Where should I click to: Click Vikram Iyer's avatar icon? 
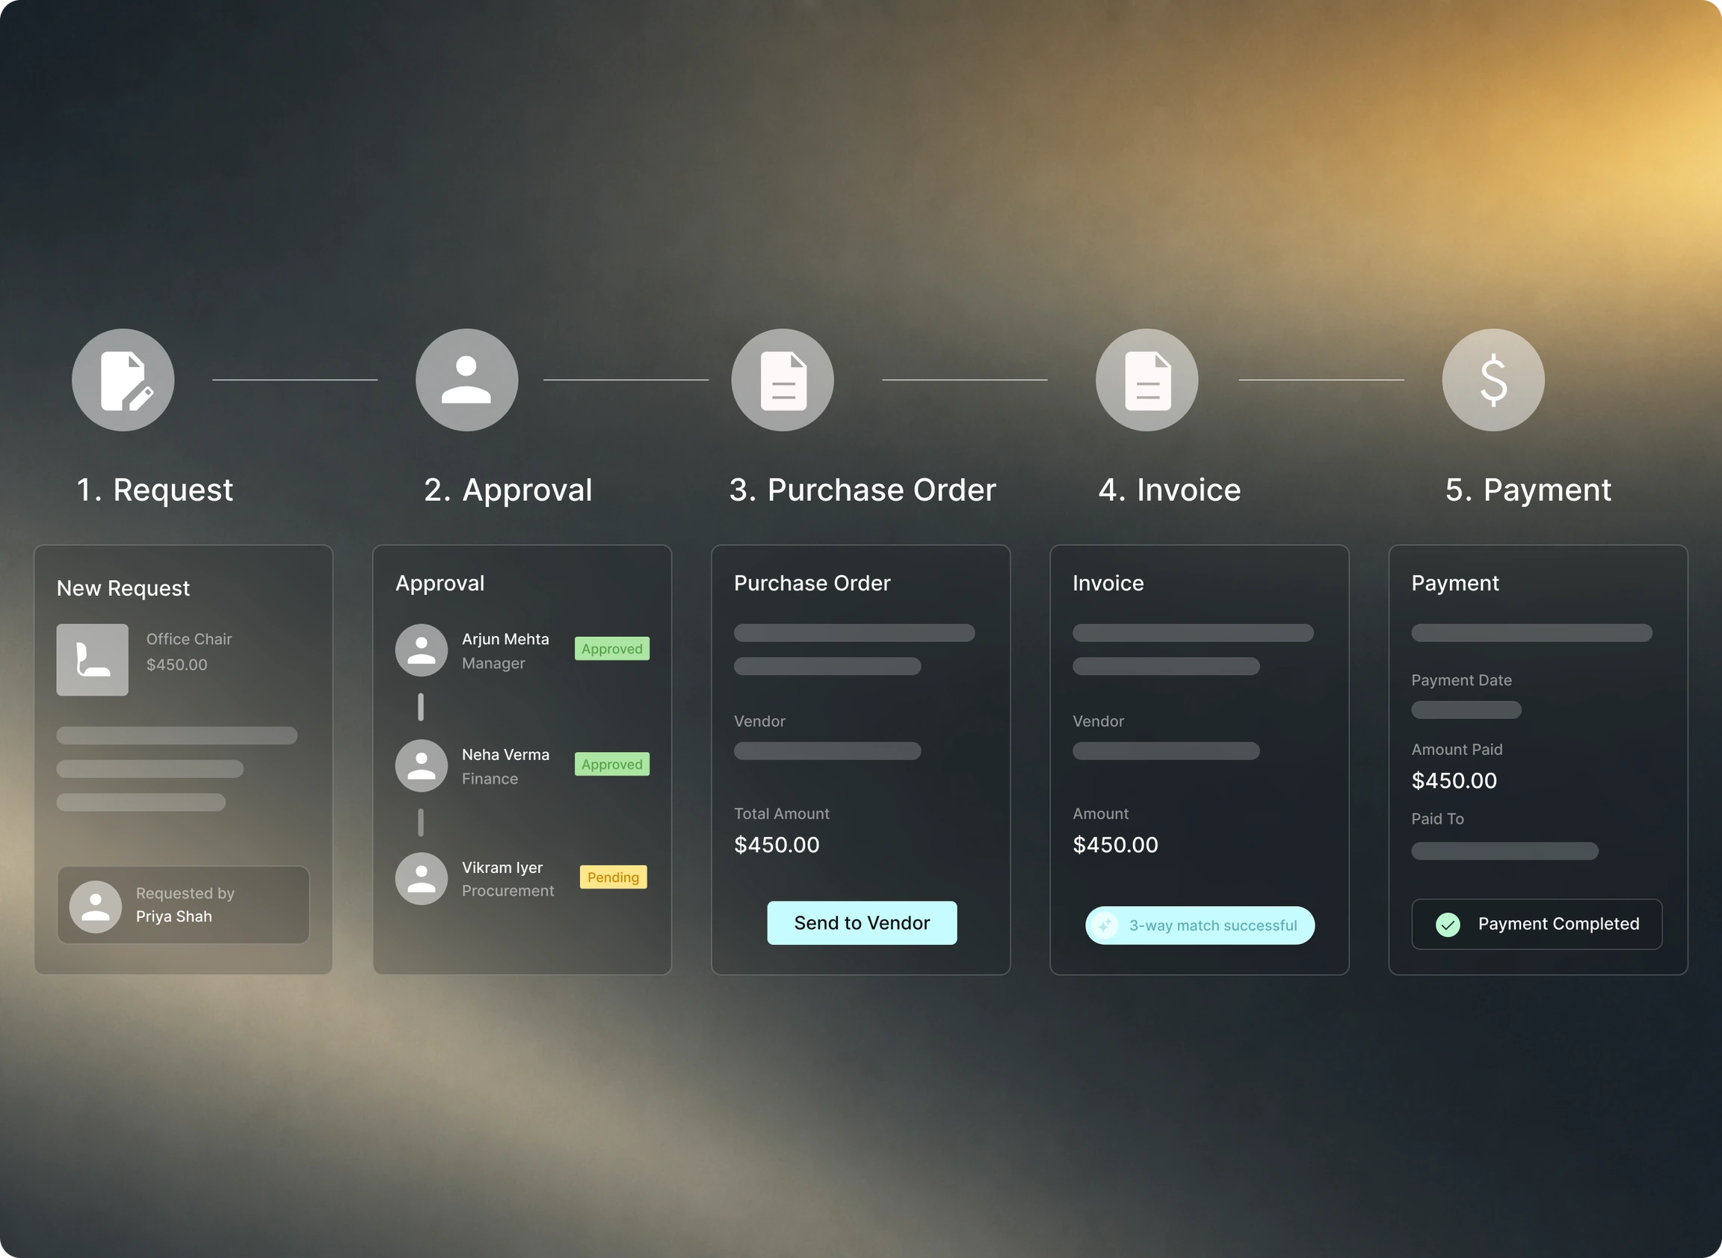[421, 879]
